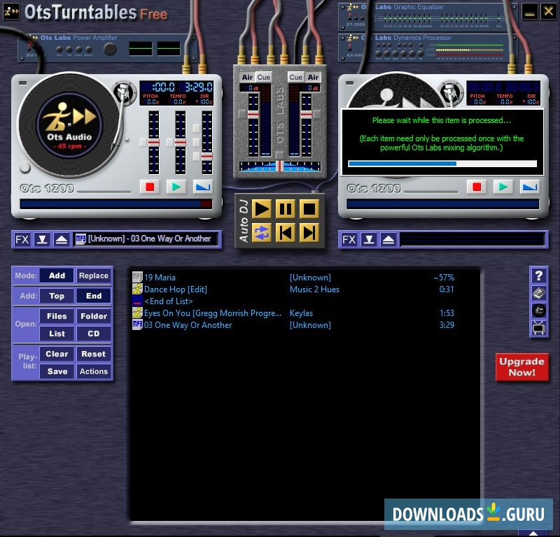560x537 pixels.
Task: Click left deck tempo slider
Action: click(181, 143)
